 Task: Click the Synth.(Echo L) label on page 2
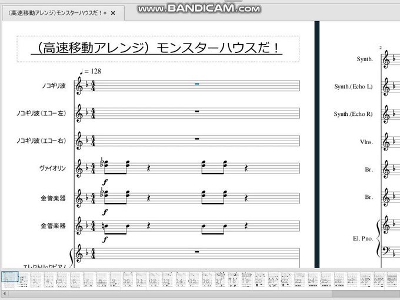(354, 86)
